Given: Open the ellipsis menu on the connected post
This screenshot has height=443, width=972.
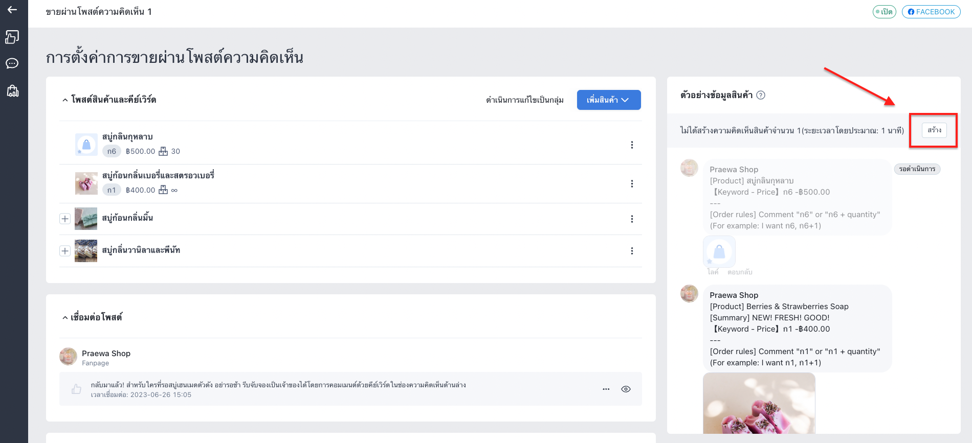Looking at the screenshot, I should tap(606, 389).
